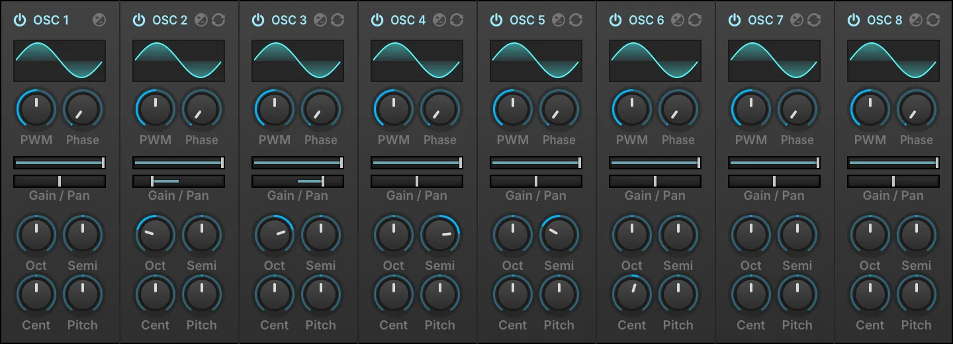
Task: Click the OSC 8 Pitch knob
Action: [917, 294]
